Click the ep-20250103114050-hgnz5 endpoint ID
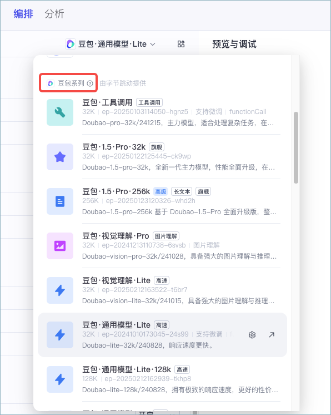The height and width of the screenshot is (415, 331). [x=145, y=112]
